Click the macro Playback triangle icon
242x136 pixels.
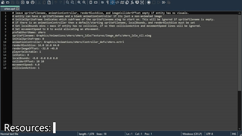[159, 2]
